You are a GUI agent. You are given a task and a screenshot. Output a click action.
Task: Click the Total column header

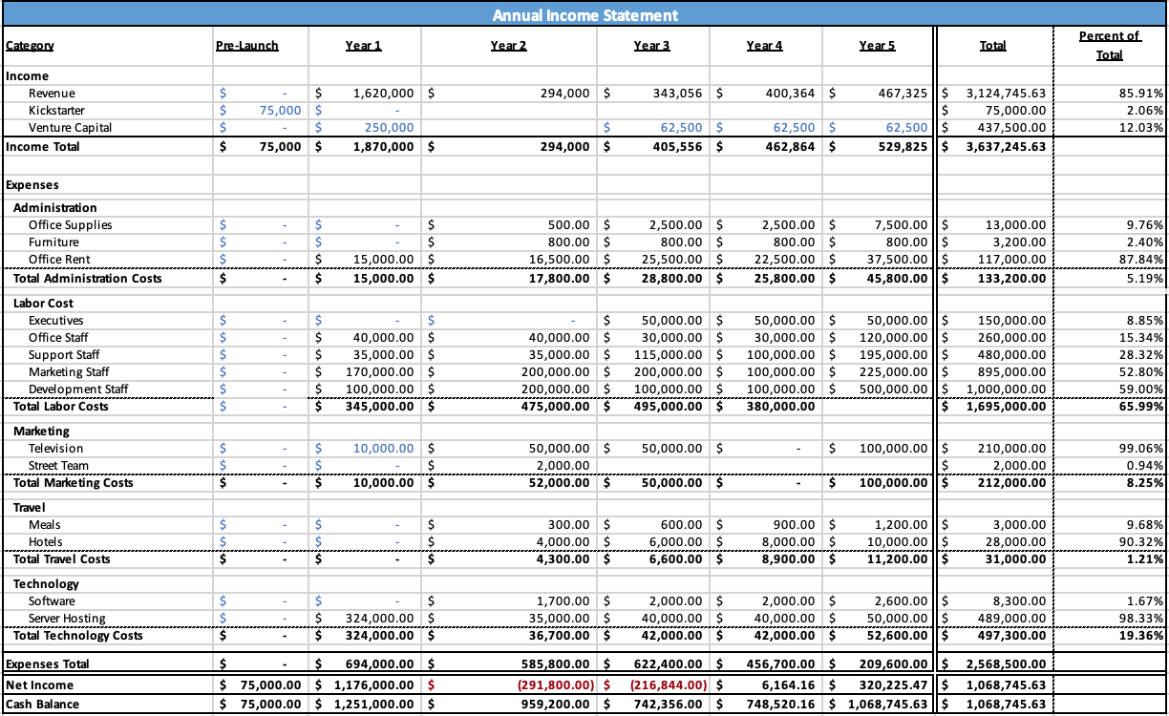(x=993, y=46)
